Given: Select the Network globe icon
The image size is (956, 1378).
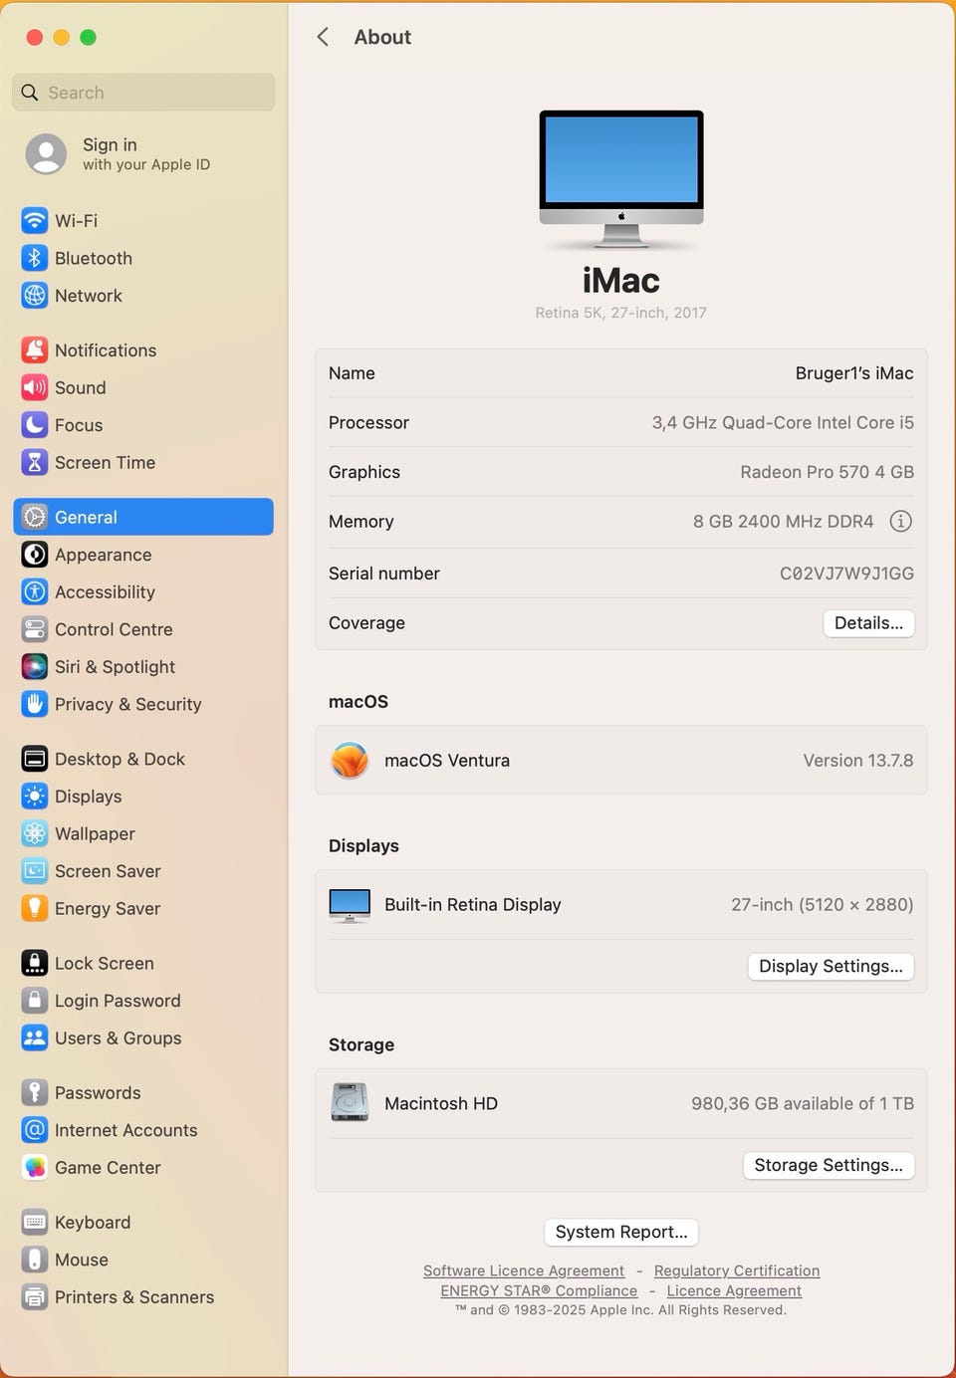Looking at the screenshot, I should click(35, 296).
